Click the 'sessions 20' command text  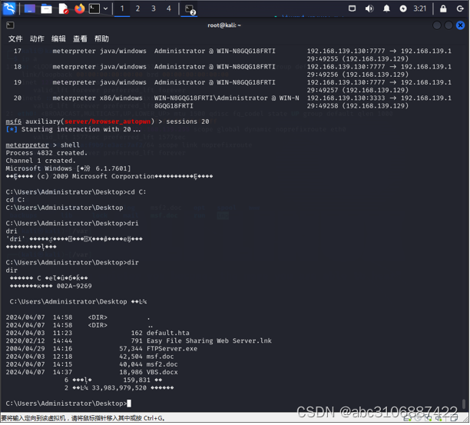187,121
